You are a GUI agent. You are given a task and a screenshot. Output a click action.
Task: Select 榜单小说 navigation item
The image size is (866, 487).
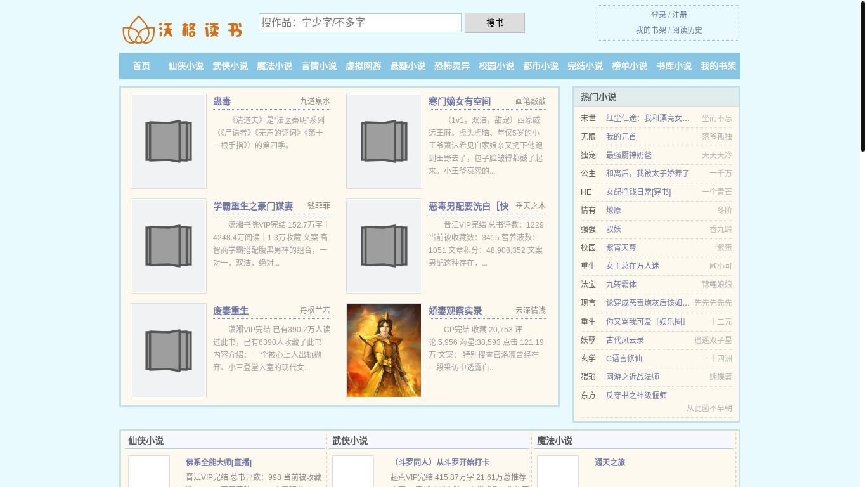[x=630, y=66]
